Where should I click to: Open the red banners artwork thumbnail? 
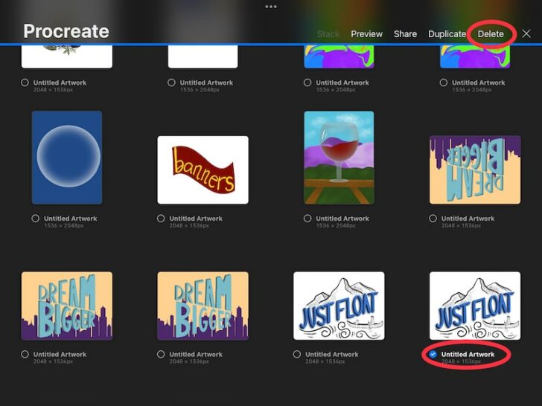click(x=203, y=170)
